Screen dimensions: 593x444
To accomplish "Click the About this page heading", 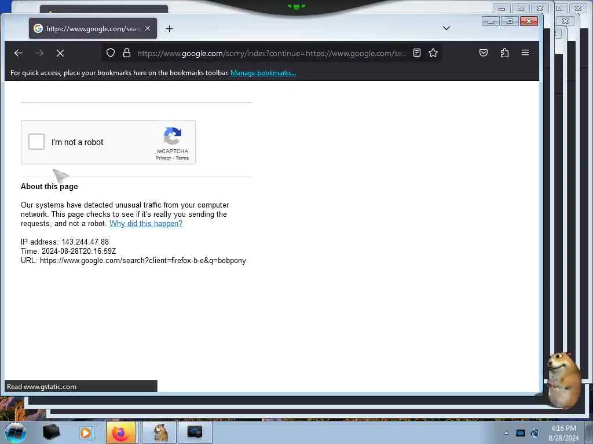I will [x=49, y=186].
